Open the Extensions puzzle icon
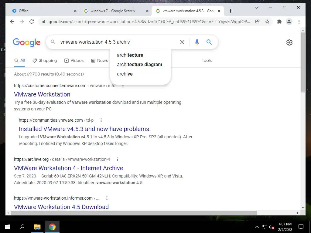The width and height of the screenshot is (311, 233). tap(279, 22)
